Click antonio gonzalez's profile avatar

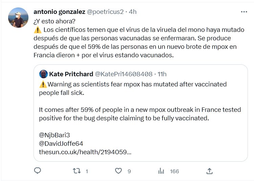coord(18,18)
